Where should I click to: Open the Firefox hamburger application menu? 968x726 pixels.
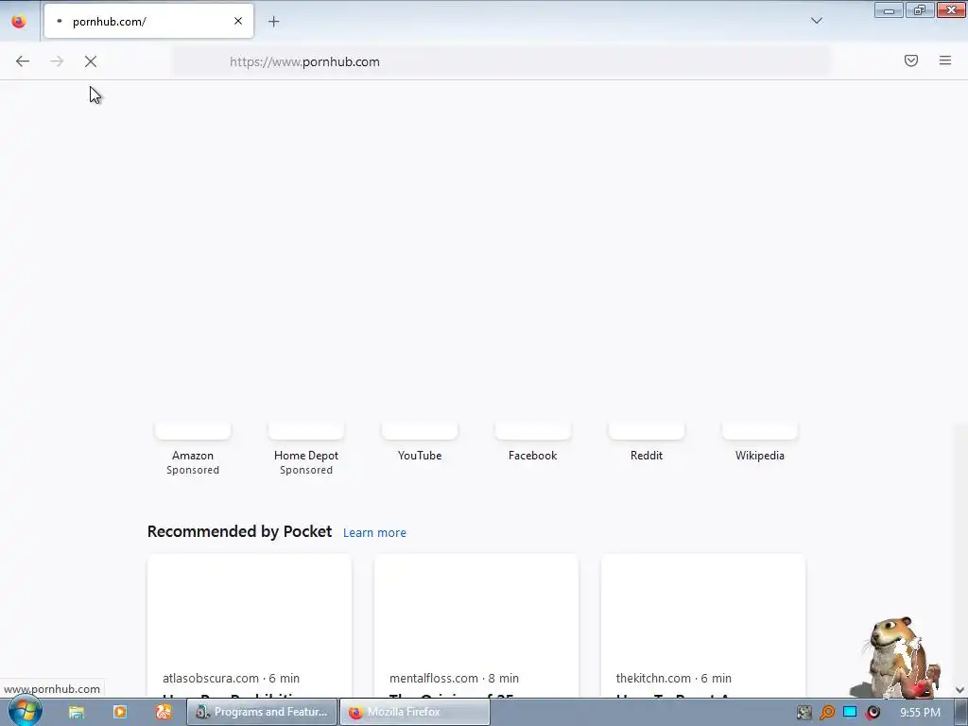click(945, 60)
